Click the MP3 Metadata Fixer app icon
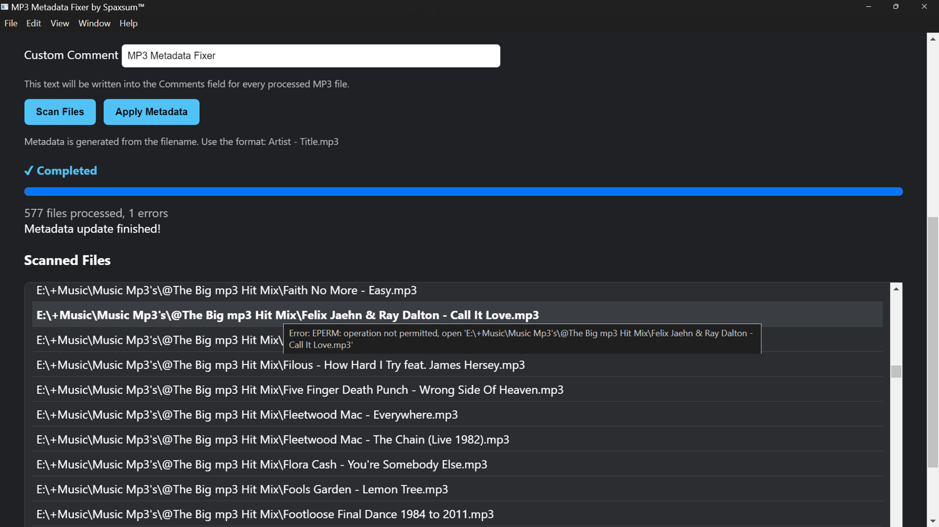Screen dimensions: 939x527 pyautogui.click(x=4, y=7)
